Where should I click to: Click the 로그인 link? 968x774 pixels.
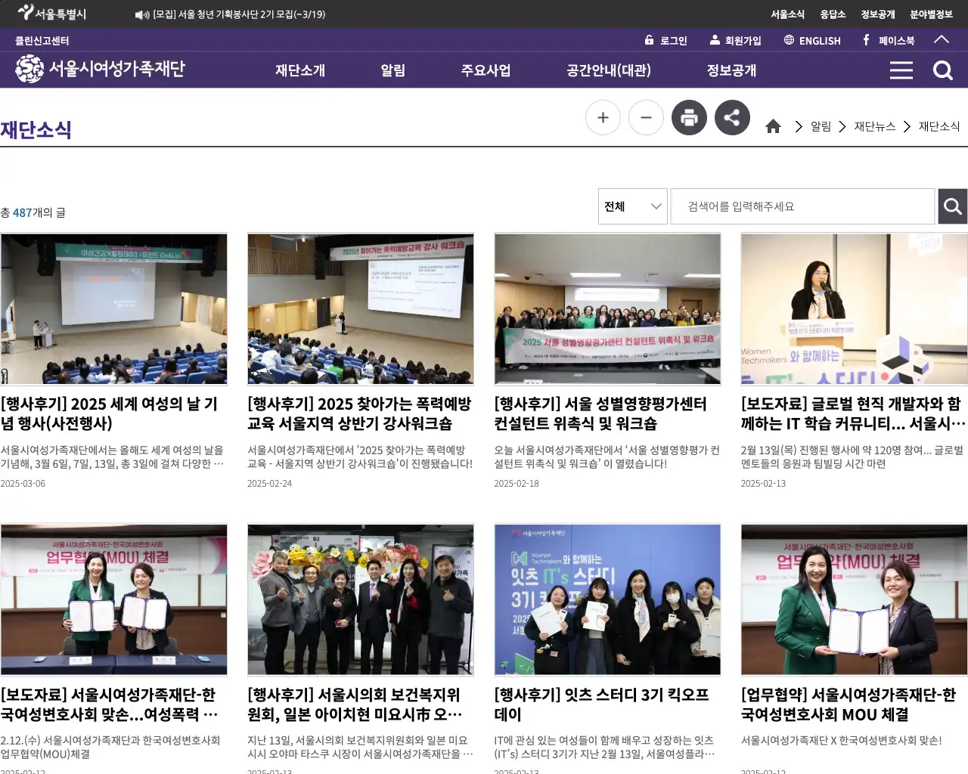click(x=665, y=41)
